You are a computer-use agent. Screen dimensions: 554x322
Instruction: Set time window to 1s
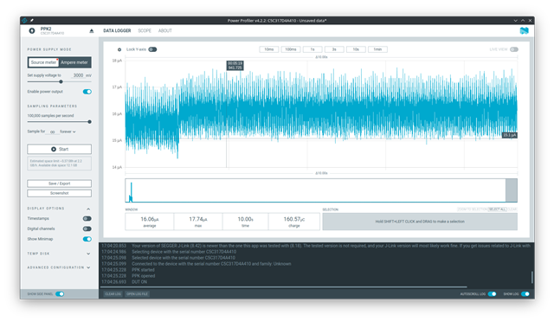point(312,49)
